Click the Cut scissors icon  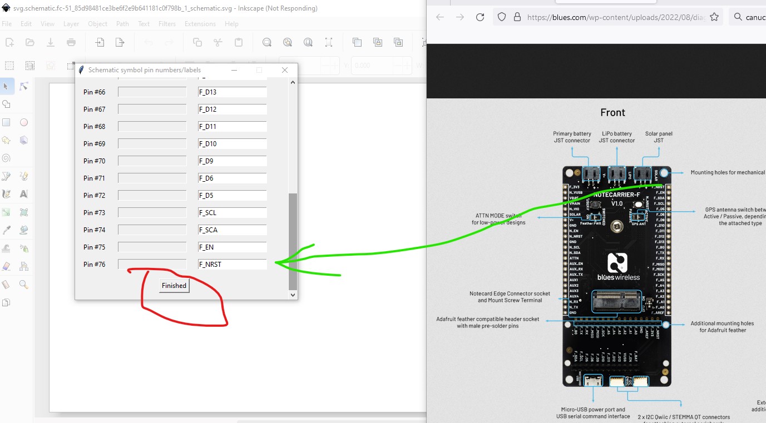(x=218, y=42)
